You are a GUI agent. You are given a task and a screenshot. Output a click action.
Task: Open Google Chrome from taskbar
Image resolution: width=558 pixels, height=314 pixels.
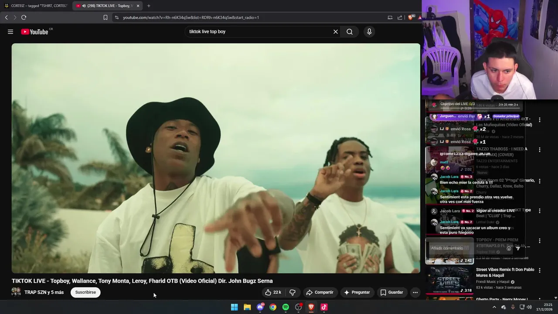click(x=273, y=307)
